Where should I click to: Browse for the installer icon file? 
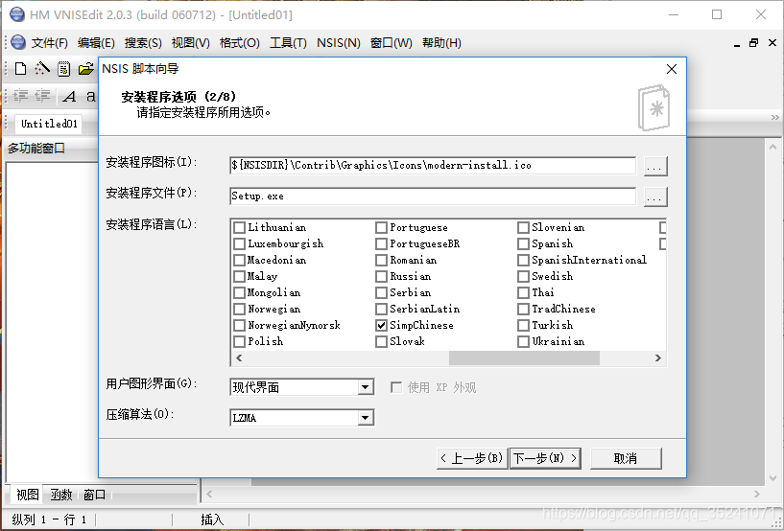point(655,166)
